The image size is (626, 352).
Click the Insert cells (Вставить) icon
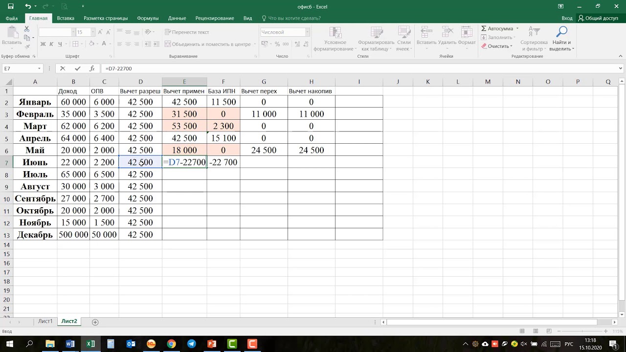pyautogui.click(x=426, y=32)
